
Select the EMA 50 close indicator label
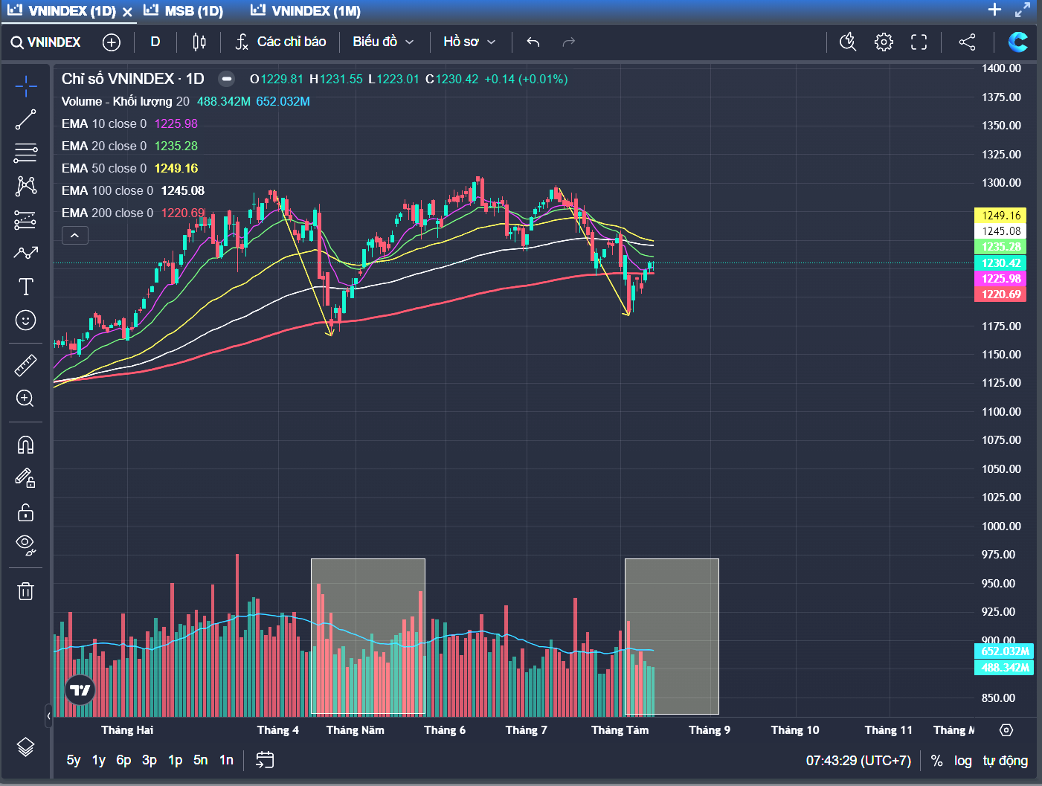tap(104, 168)
